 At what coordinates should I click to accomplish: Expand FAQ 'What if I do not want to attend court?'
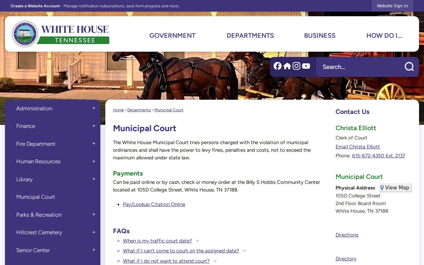pyautogui.click(x=166, y=261)
